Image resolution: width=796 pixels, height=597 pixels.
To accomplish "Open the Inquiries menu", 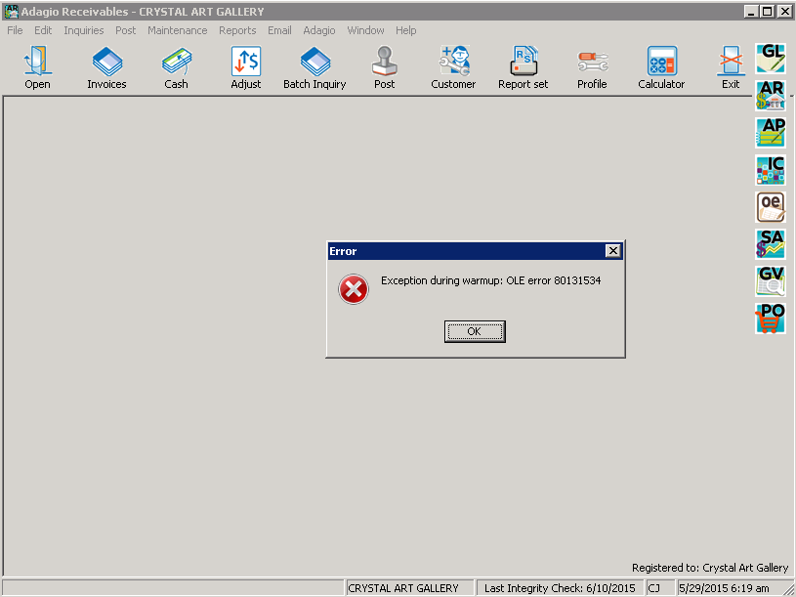I will (x=83, y=30).
